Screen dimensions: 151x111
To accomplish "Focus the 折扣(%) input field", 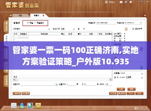I will click(x=108, y=84).
